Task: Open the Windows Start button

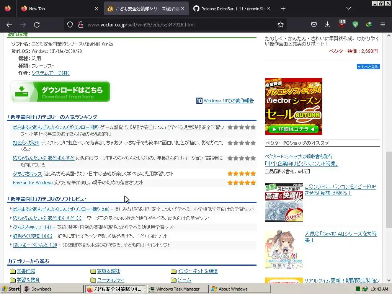Action: pyautogui.click(x=10, y=289)
